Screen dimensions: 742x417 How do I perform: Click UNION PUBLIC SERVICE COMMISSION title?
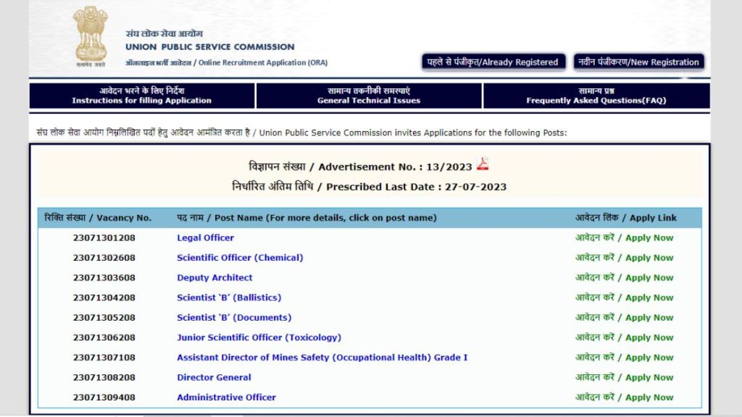(209, 47)
